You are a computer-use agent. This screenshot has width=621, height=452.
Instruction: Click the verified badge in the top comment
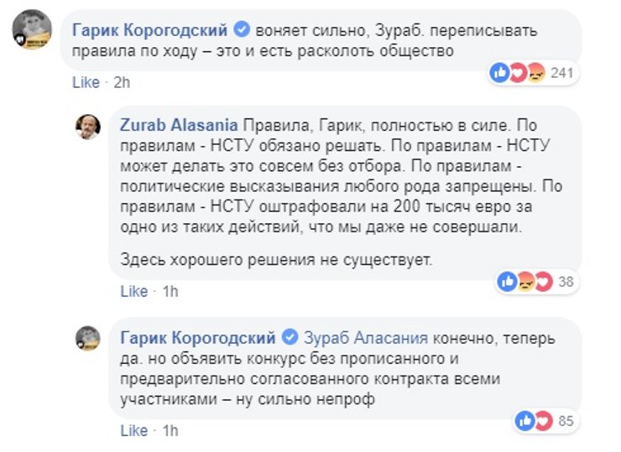pos(242,30)
